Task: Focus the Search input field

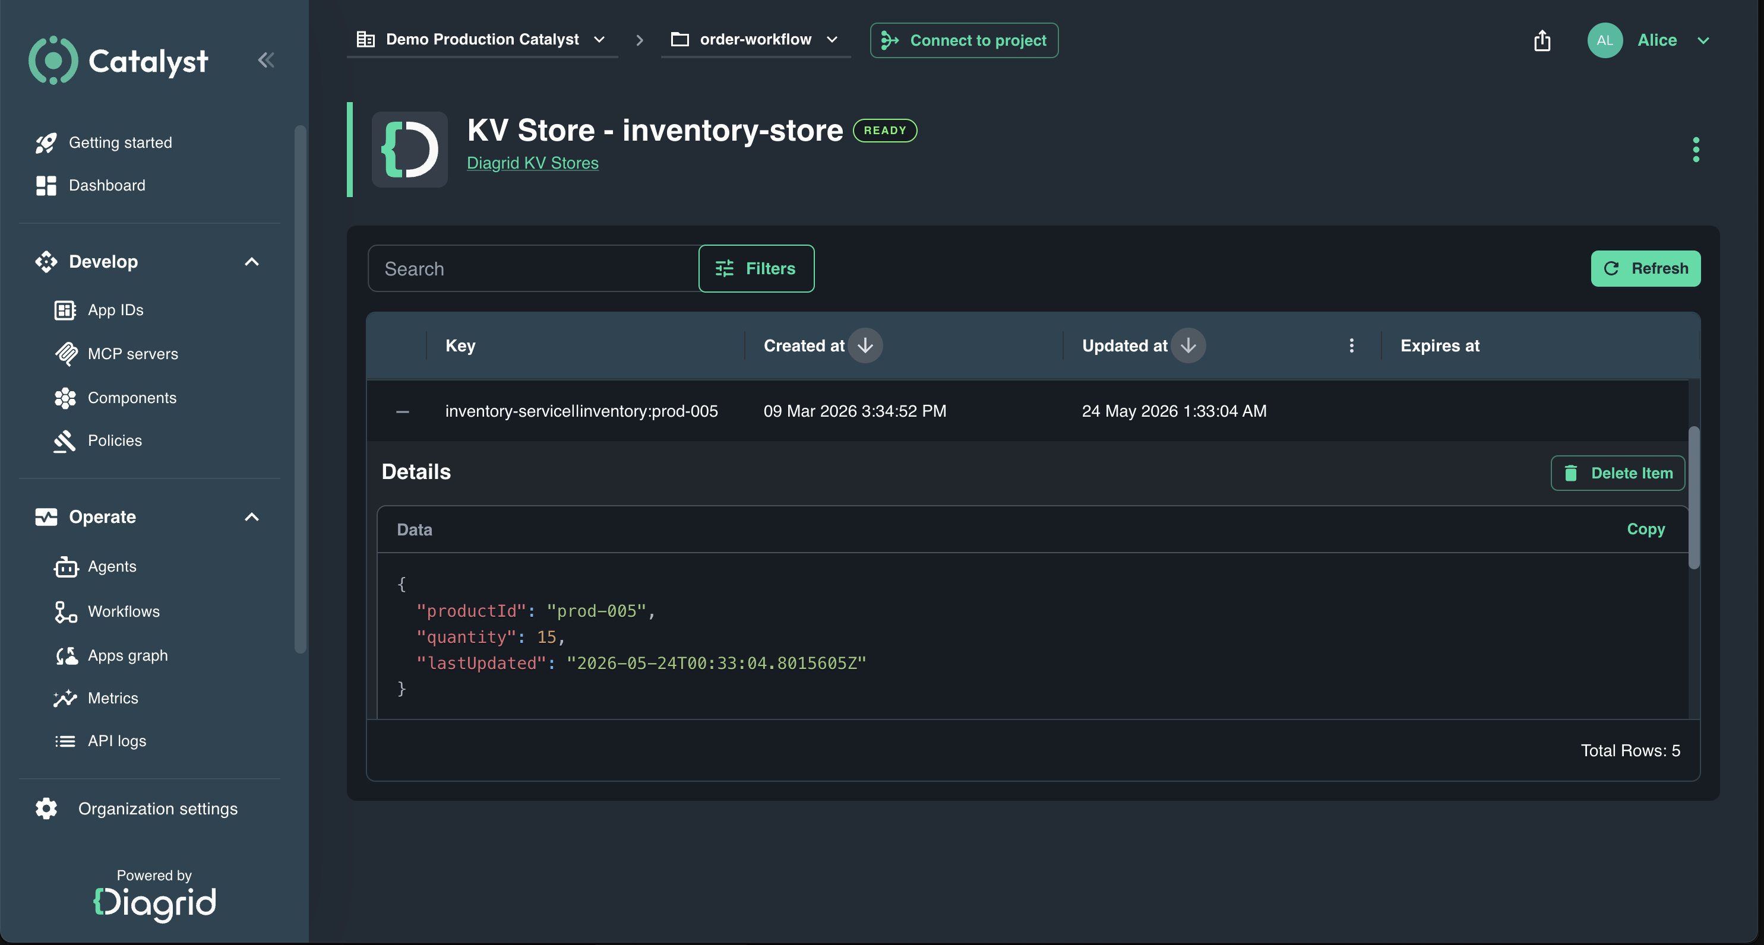Action: [x=533, y=268]
